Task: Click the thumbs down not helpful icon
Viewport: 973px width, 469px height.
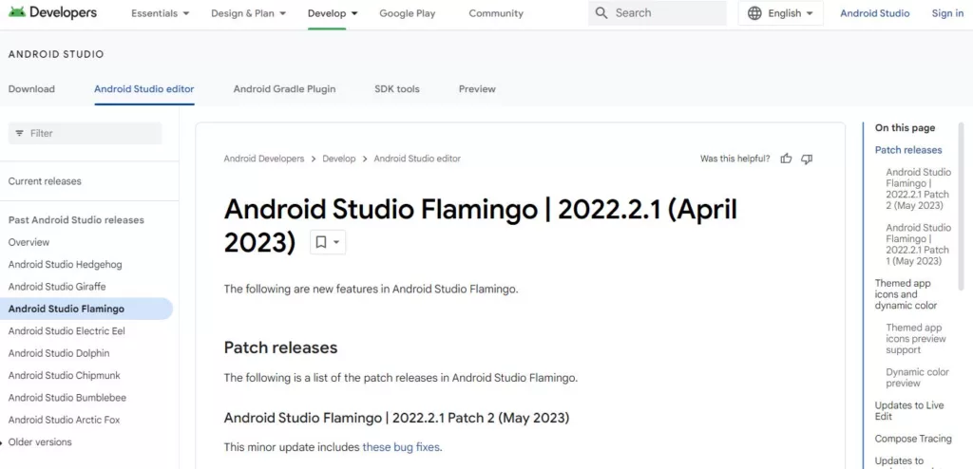Action: (x=807, y=159)
